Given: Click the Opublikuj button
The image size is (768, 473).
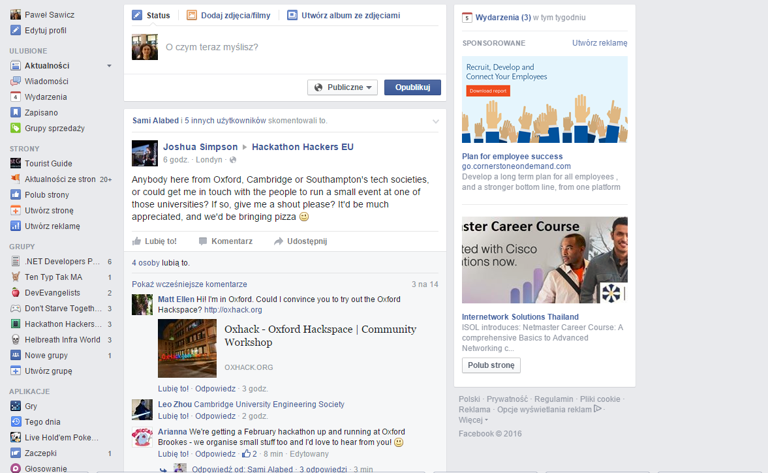Looking at the screenshot, I should pos(412,87).
